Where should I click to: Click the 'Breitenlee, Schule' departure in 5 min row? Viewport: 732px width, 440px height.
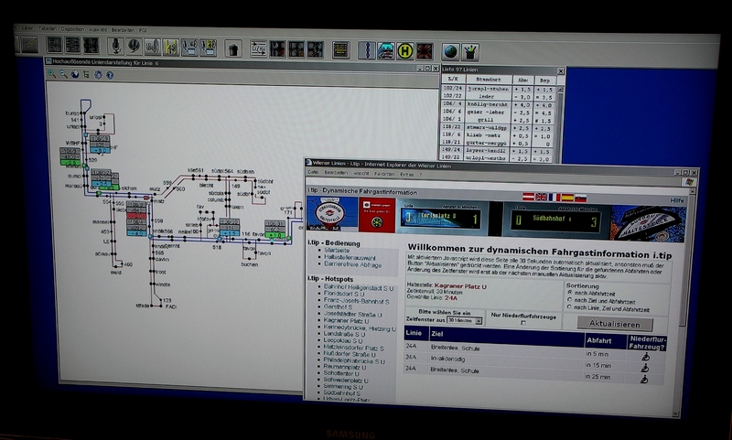coord(534,350)
